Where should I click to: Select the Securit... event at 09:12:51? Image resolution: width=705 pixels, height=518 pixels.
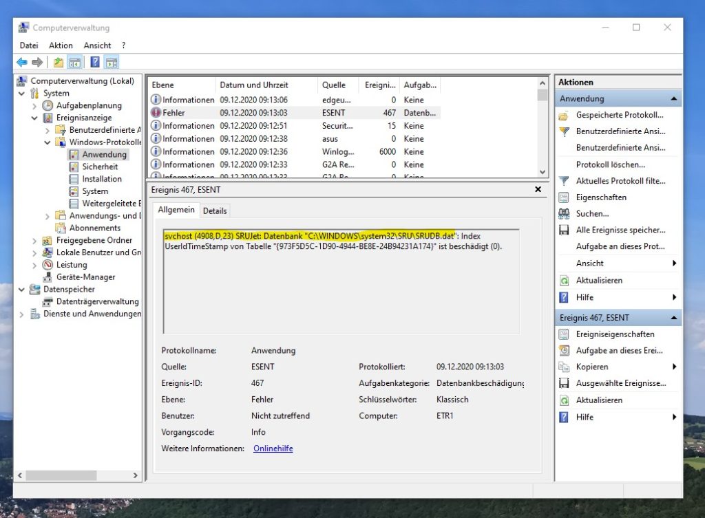click(x=295, y=126)
